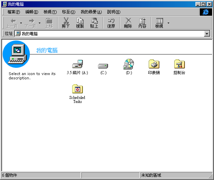Open the Go (移至) menu
214x180 pixels.
(69, 12)
